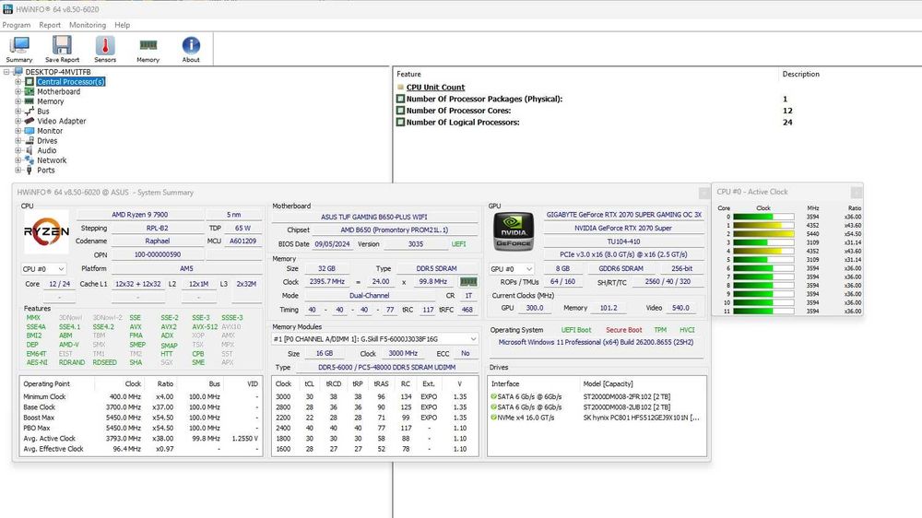Click the Video Adapter tree icon

30,121
